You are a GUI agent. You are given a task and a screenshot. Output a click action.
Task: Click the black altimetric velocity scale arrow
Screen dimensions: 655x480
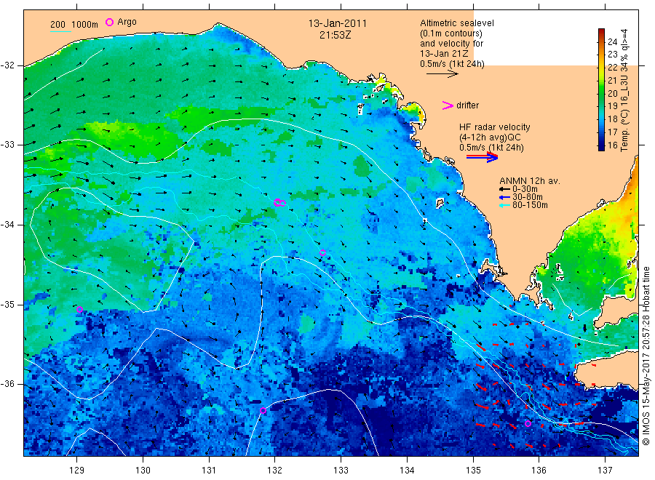(x=442, y=74)
